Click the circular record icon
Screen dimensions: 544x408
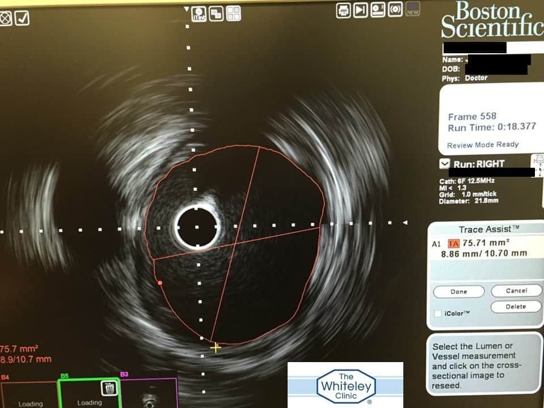click(x=395, y=10)
